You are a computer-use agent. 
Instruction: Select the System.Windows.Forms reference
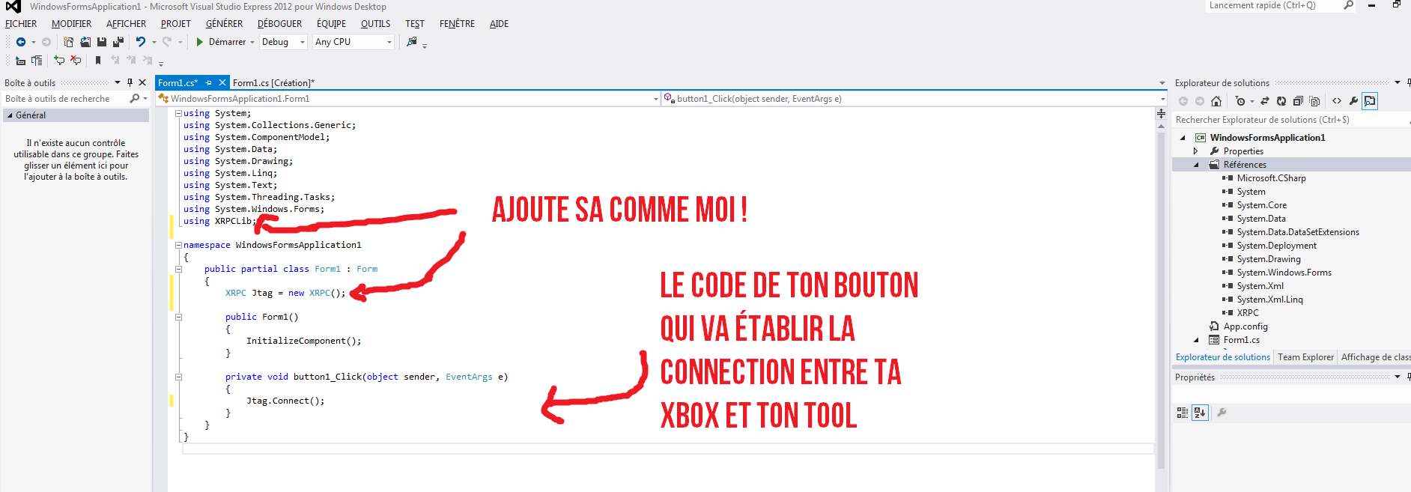coord(1284,273)
